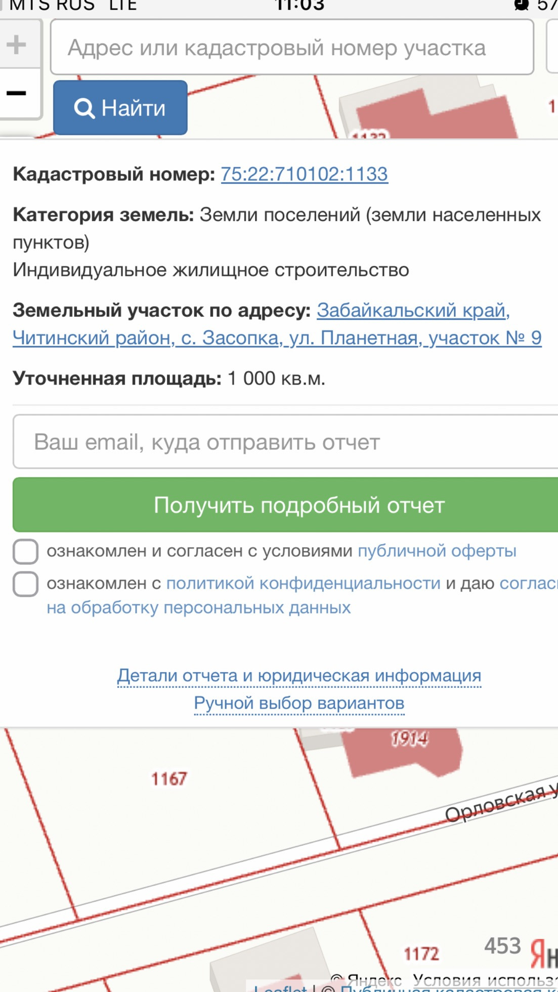This screenshot has height=992, width=558.
Task: Focus the address or cadastral number field
Action: coord(292,48)
